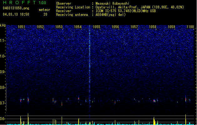The image size is (197, 125).
Task: Select the meteor count value 20
Action: (45, 14)
